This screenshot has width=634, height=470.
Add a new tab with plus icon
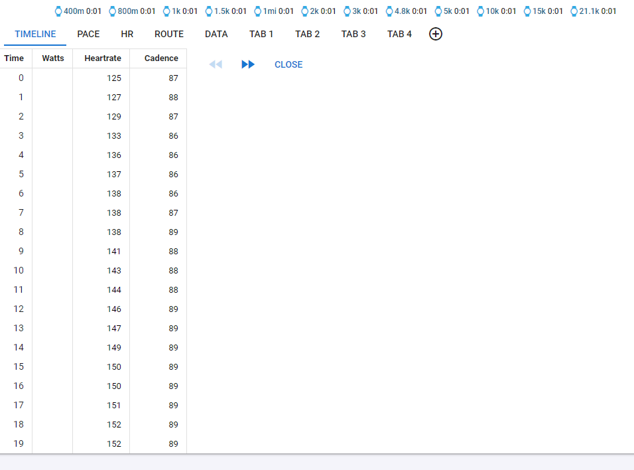(436, 34)
